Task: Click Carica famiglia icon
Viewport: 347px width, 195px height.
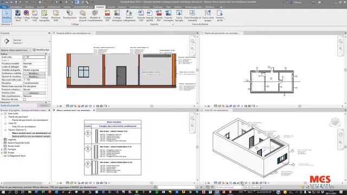Action: (179, 16)
